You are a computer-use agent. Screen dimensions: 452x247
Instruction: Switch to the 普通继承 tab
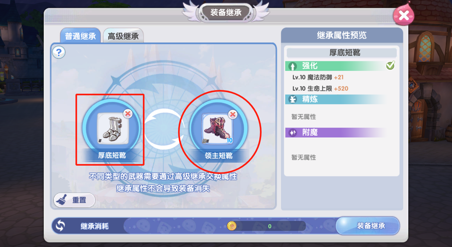point(80,35)
